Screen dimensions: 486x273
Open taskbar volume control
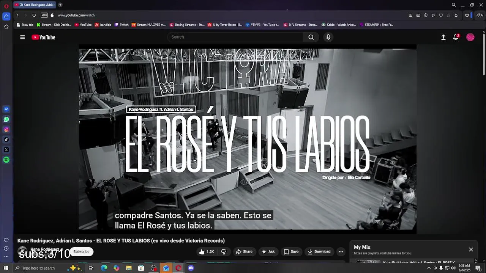tap(453, 268)
